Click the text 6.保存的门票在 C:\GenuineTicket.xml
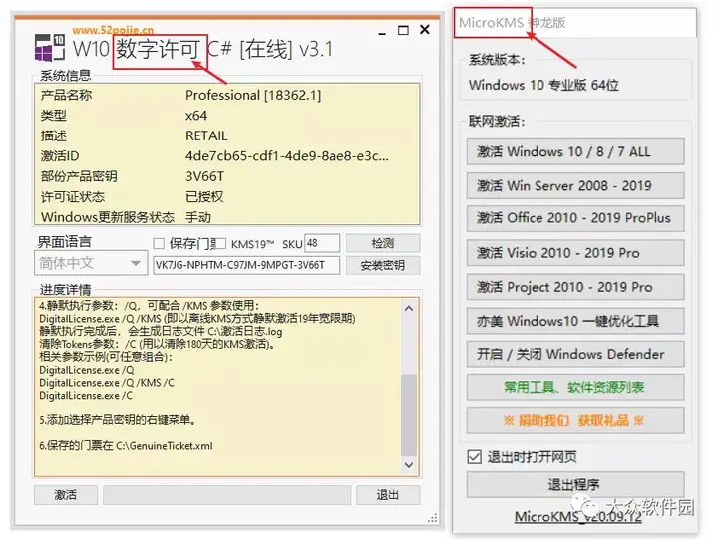Screen dimensions: 718x539 click(126, 446)
